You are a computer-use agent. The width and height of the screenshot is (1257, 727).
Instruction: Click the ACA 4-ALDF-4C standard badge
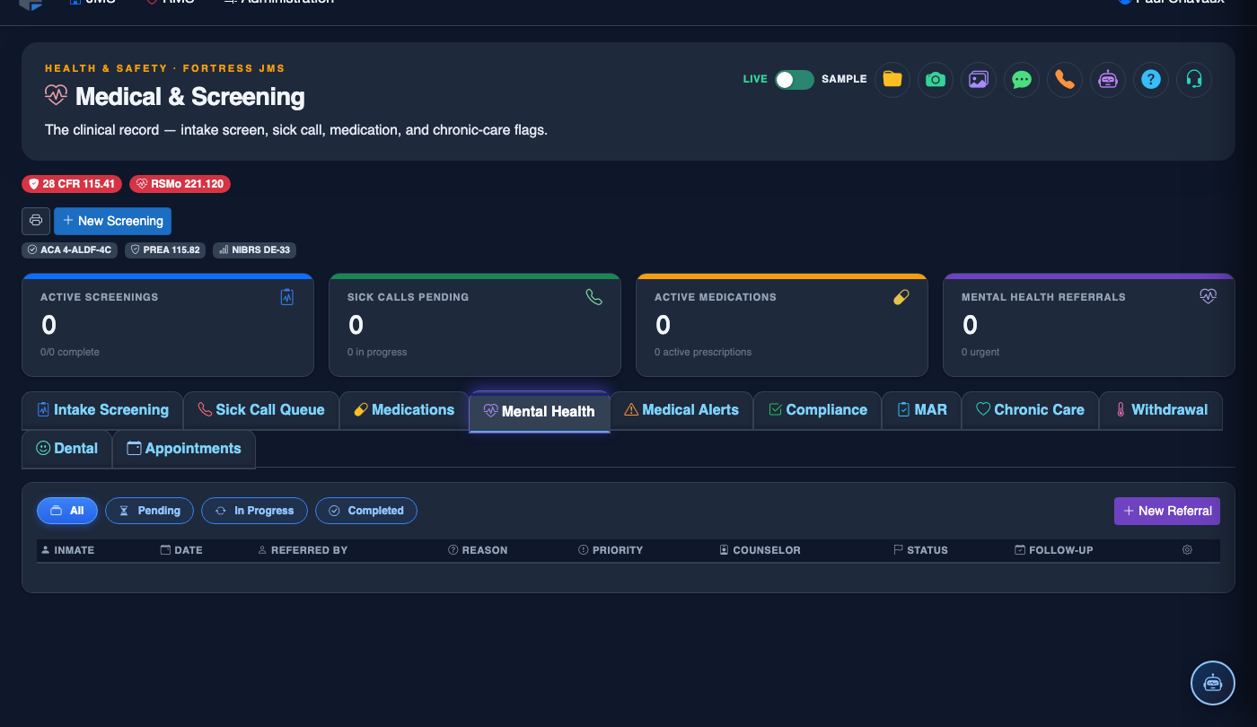(x=69, y=250)
